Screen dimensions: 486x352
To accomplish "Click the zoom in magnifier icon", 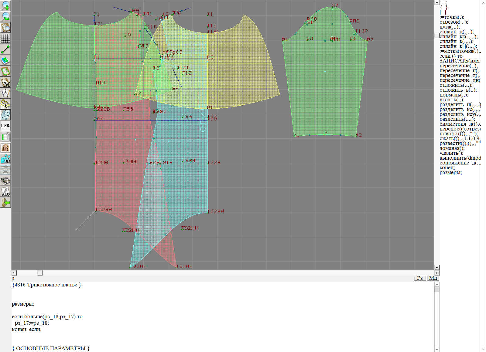I will click(x=5, y=5).
